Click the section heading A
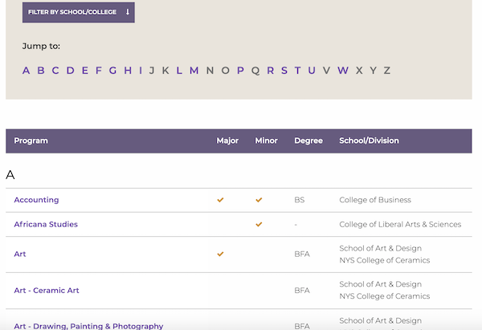482x330 pixels. coord(10,175)
